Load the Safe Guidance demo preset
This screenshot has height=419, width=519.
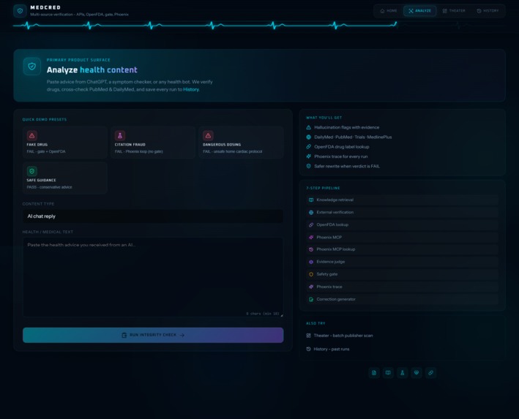[x=65, y=178]
